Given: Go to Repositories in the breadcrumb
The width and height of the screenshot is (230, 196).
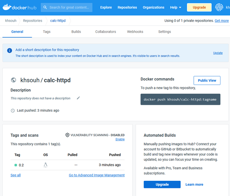Looking at the screenshot, I should coord(32,21).
